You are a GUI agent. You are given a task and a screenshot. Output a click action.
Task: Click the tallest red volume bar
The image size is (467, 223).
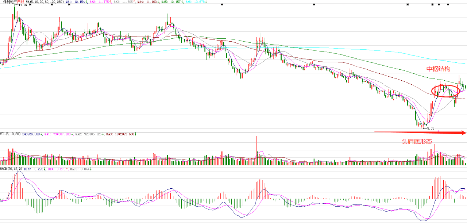(256, 150)
